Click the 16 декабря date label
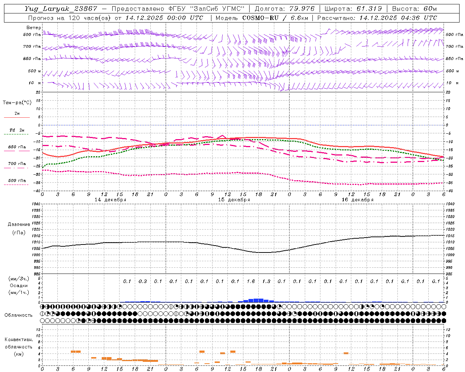Image resolution: width=465 pixels, height=372 pixels. click(357, 200)
